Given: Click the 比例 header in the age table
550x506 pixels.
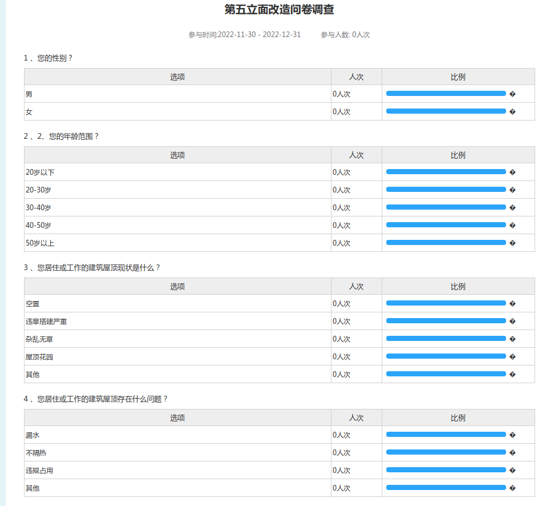Looking at the screenshot, I should 458,155.
